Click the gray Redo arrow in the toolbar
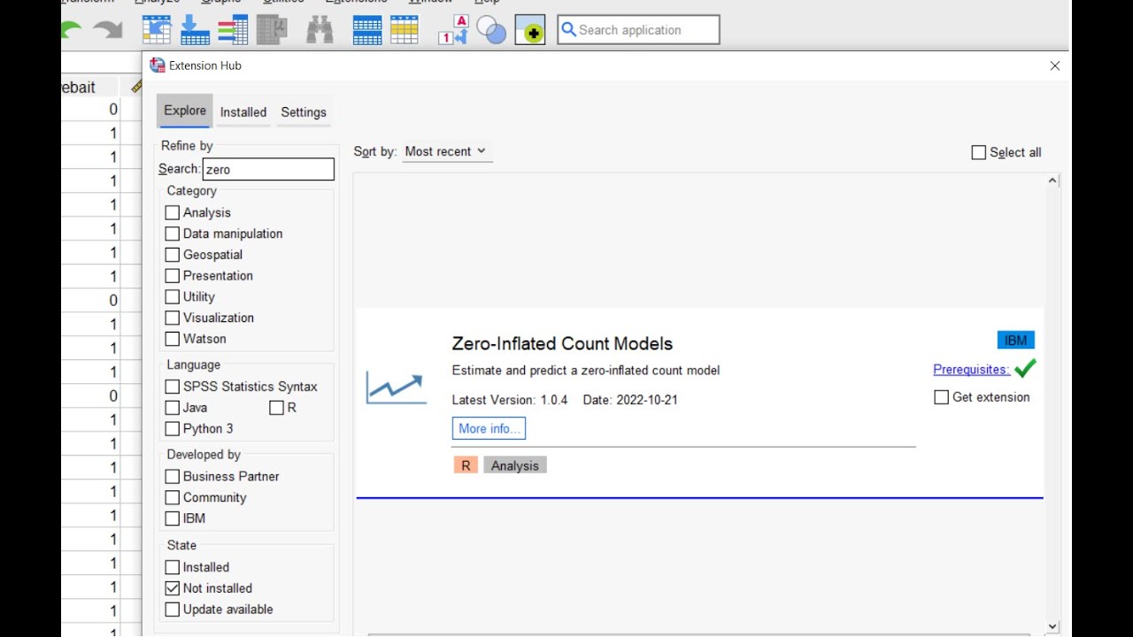 (x=108, y=30)
